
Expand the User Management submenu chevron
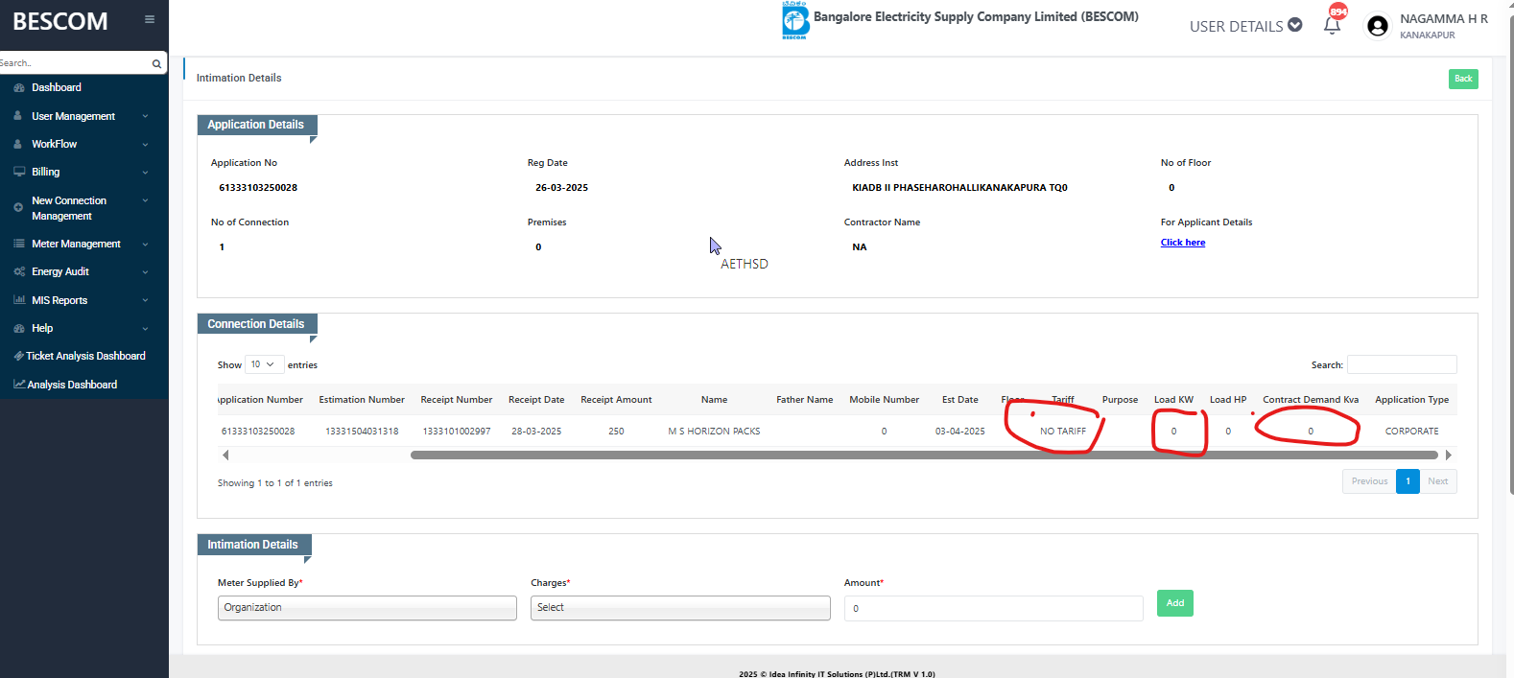pos(145,117)
